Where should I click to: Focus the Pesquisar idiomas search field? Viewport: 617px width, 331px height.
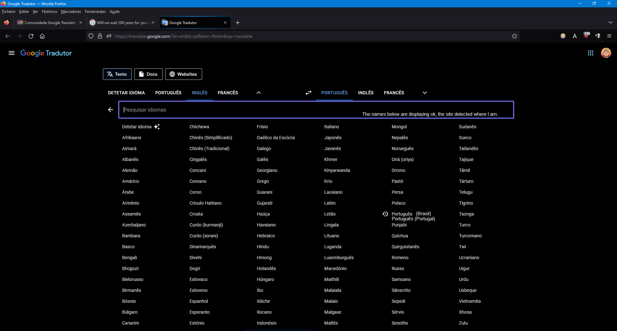(316, 110)
